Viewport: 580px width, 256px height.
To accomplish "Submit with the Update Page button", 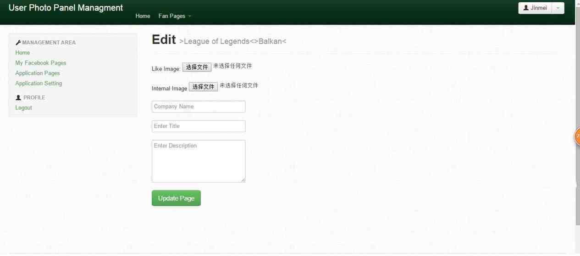I will [176, 198].
